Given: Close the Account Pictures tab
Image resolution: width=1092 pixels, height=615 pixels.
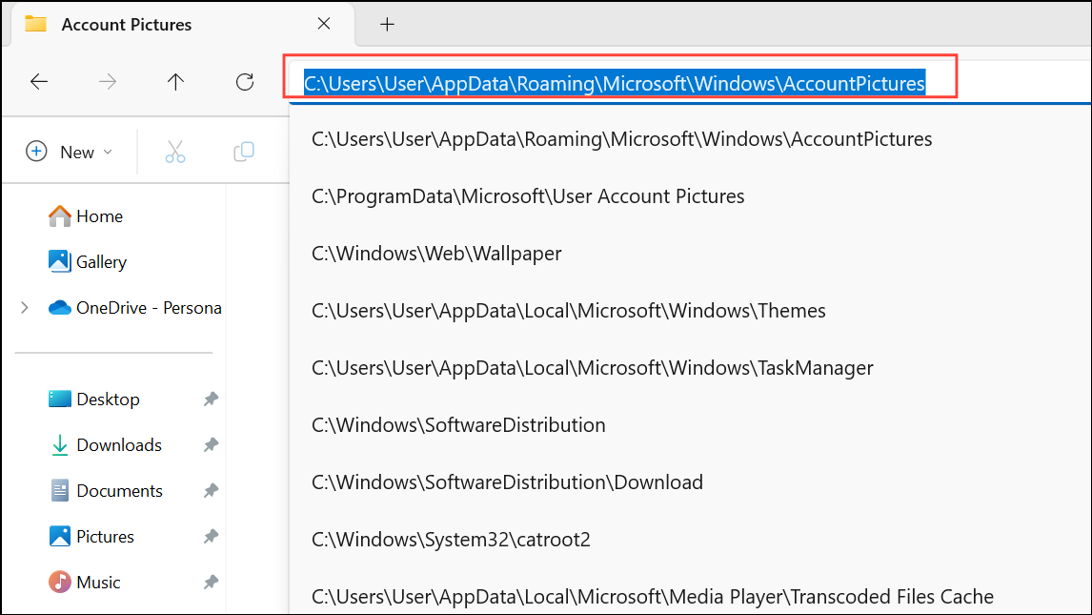Looking at the screenshot, I should click(x=324, y=24).
